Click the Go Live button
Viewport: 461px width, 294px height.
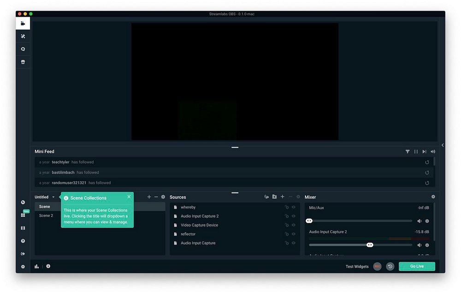[x=417, y=266]
